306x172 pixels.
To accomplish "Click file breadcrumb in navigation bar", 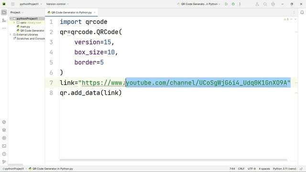I will pos(51,169).
